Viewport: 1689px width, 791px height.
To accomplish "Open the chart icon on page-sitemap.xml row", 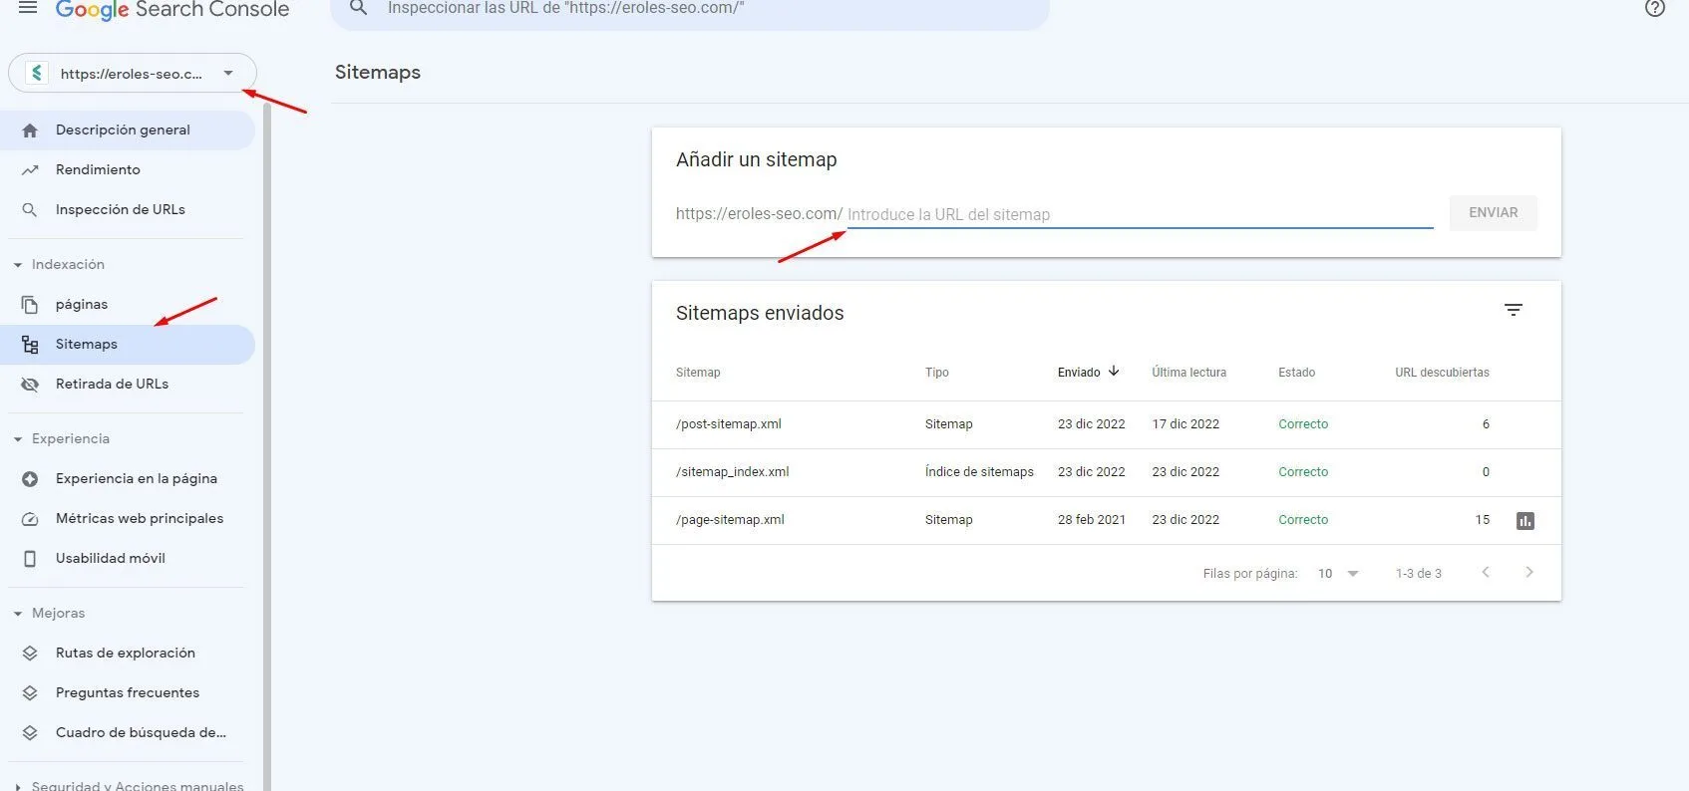I will pos(1525,521).
